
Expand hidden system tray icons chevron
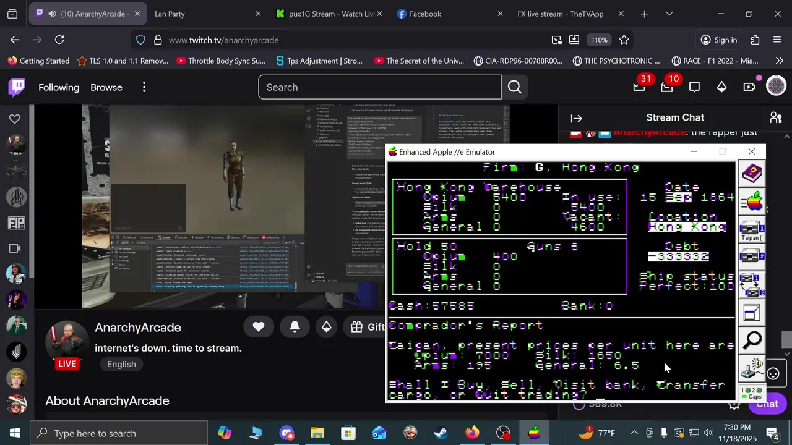tap(634, 433)
